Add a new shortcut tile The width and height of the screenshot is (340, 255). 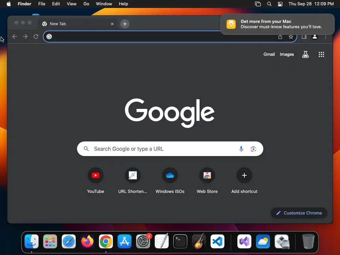coord(244,181)
